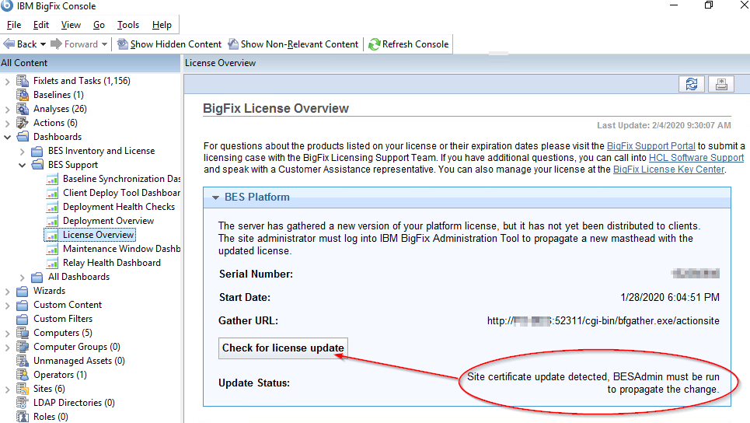The width and height of the screenshot is (750, 423).
Task: Select BES Inventory and License folder icon
Action: point(37,151)
